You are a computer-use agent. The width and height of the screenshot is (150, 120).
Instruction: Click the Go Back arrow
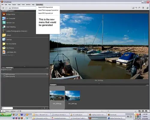coord(3,8)
